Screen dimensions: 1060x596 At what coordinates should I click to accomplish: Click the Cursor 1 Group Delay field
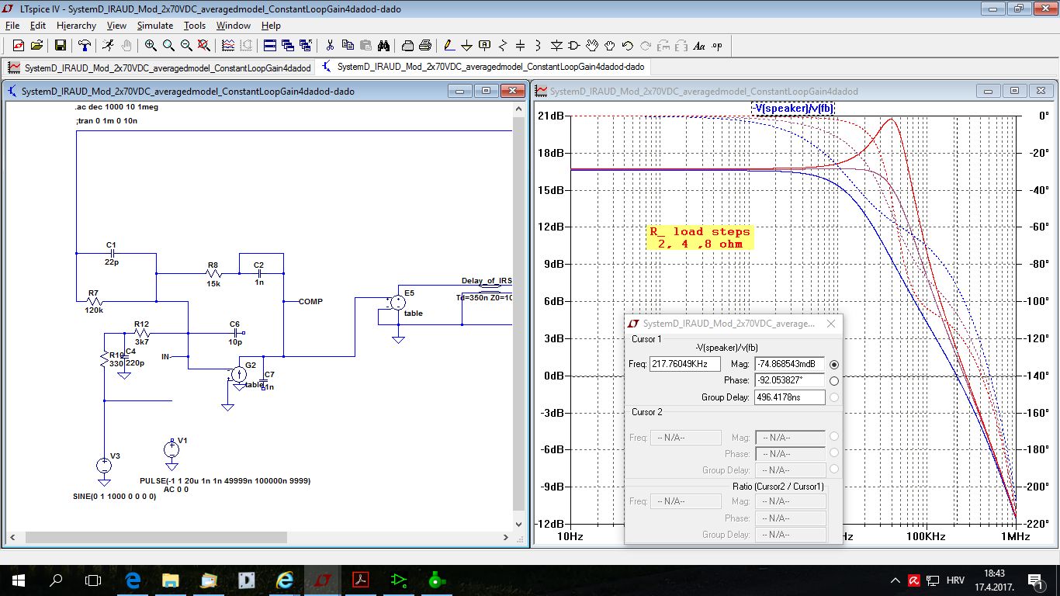(x=789, y=397)
